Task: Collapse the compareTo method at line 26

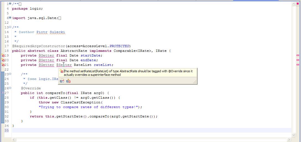Action: click(10, 88)
